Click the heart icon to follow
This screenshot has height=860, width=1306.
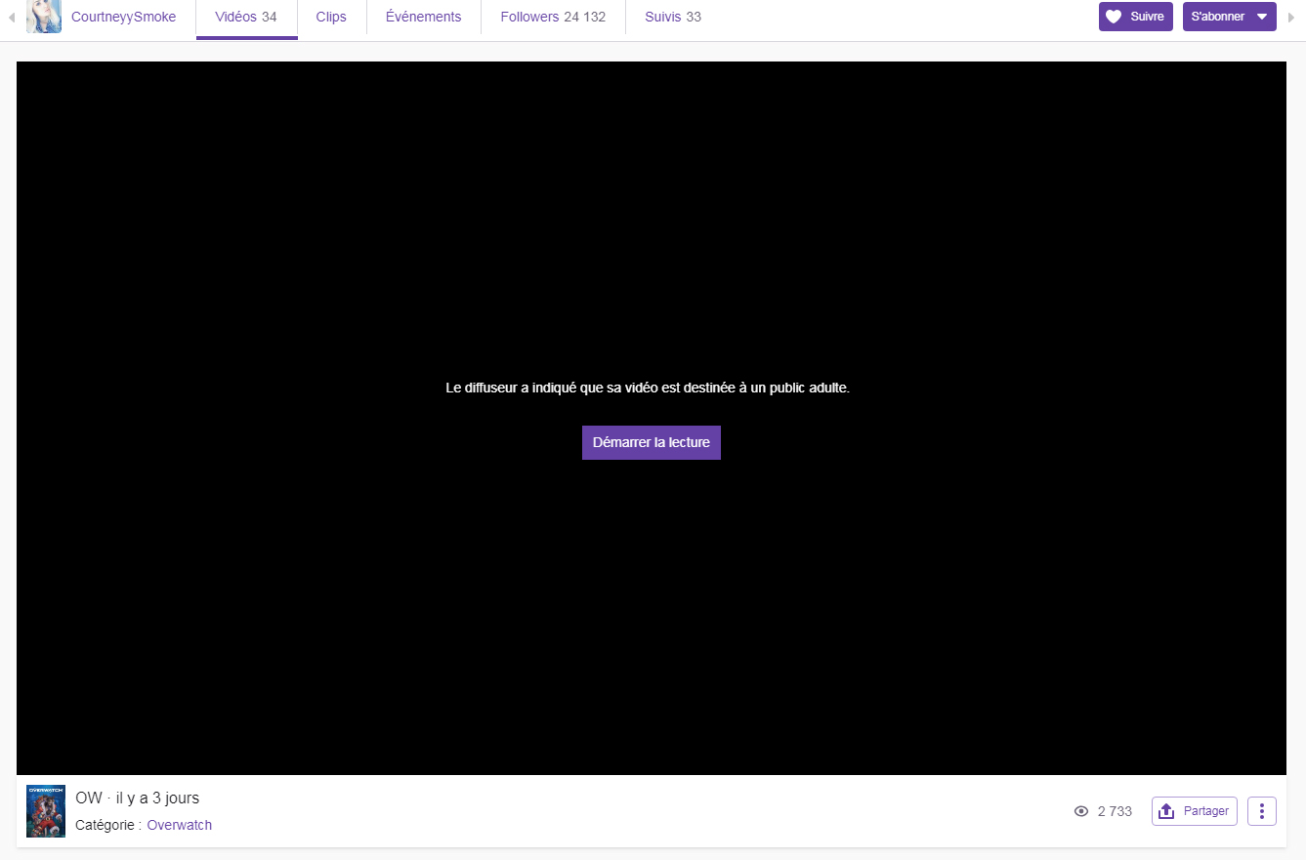[x=1114, y=17]
